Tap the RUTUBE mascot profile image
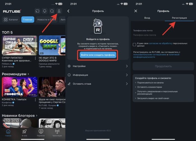Viewport: 196px width, 141px height. click(x=98, y=26)
